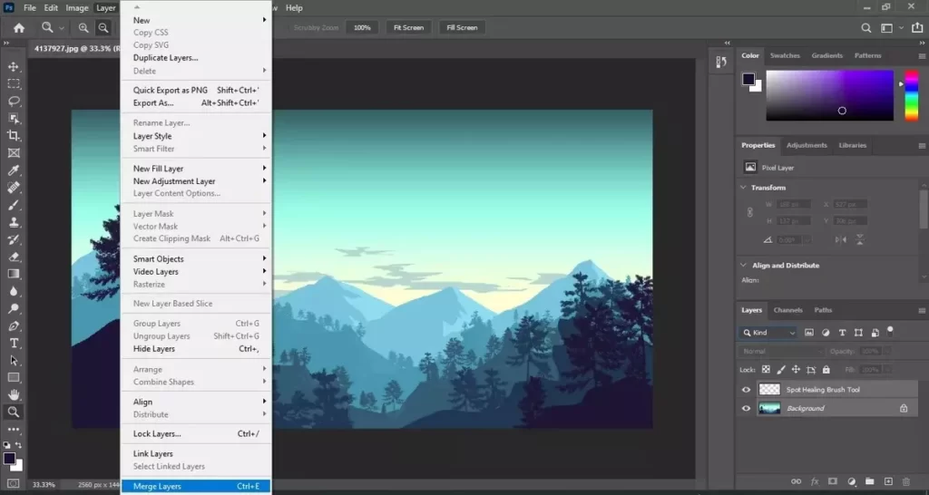
Task: Open the Adjustments tab
Action: click(x=807, y=145)
